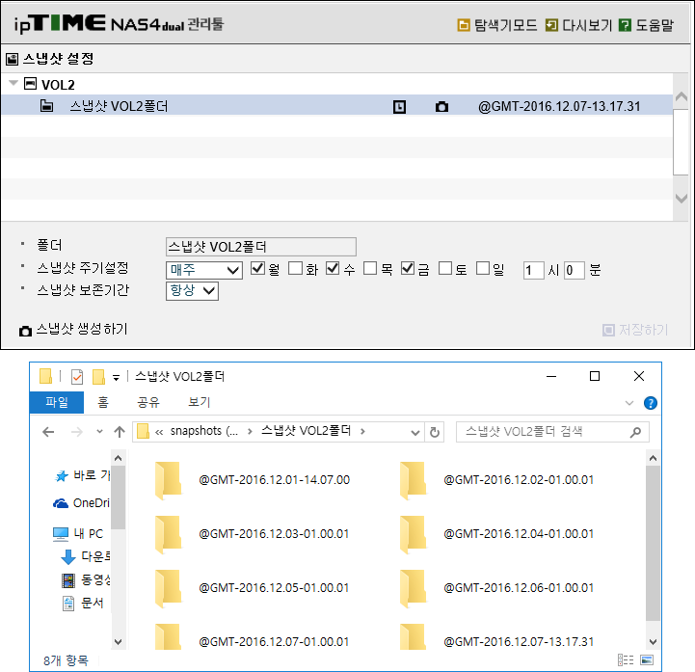Image resolution: width=695 pixels, height=672 pixels.
Task: Open address bar history dropdown
Action: (414, 432)
